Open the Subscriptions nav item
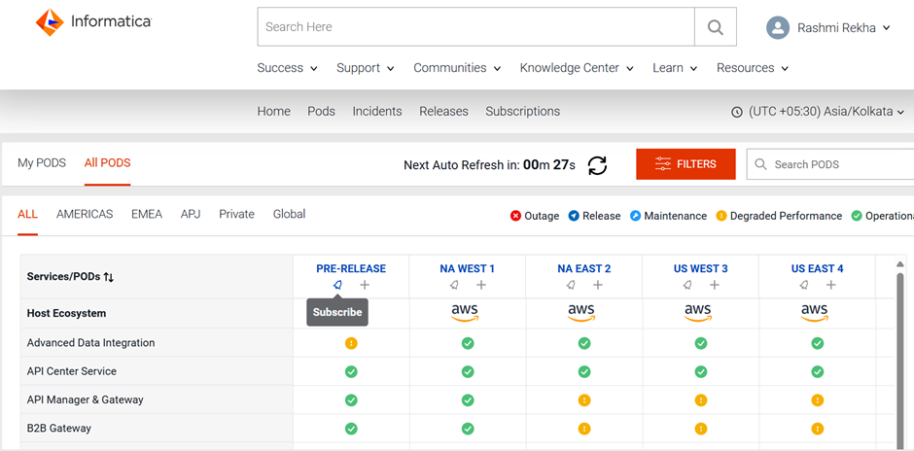914x451 pixels. click(523, 112)
